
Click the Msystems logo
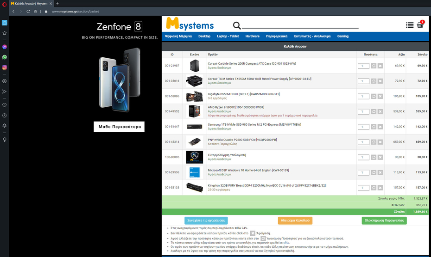click(x=190, y=24)
